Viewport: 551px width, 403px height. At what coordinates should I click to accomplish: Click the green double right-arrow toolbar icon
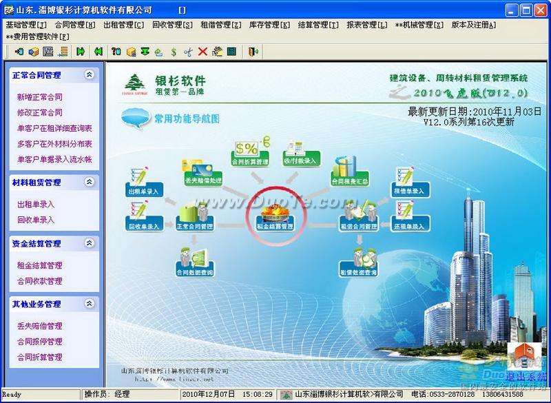click(81, 52)
